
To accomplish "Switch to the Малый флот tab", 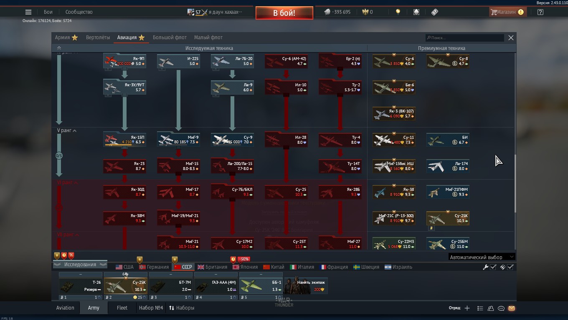I will 208,37.
